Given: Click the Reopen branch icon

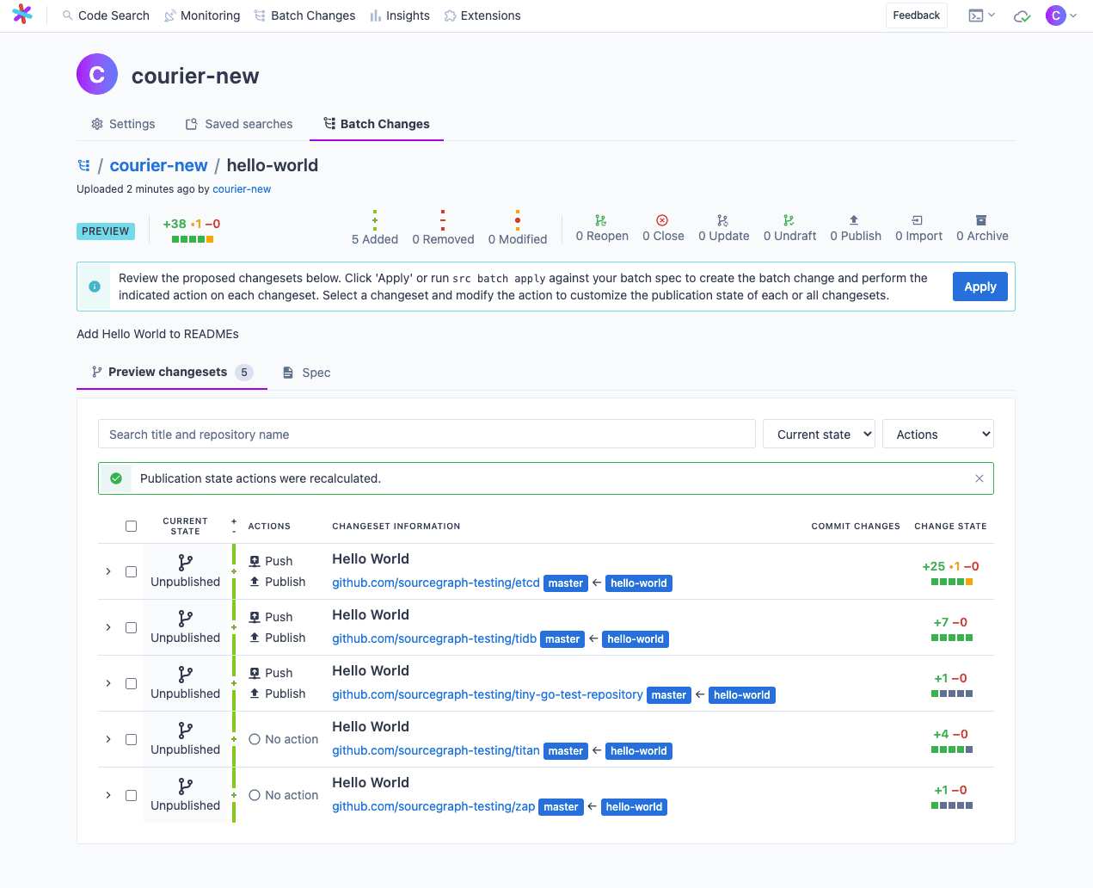Looking at the screenshot, I should [x=601, y=220].
